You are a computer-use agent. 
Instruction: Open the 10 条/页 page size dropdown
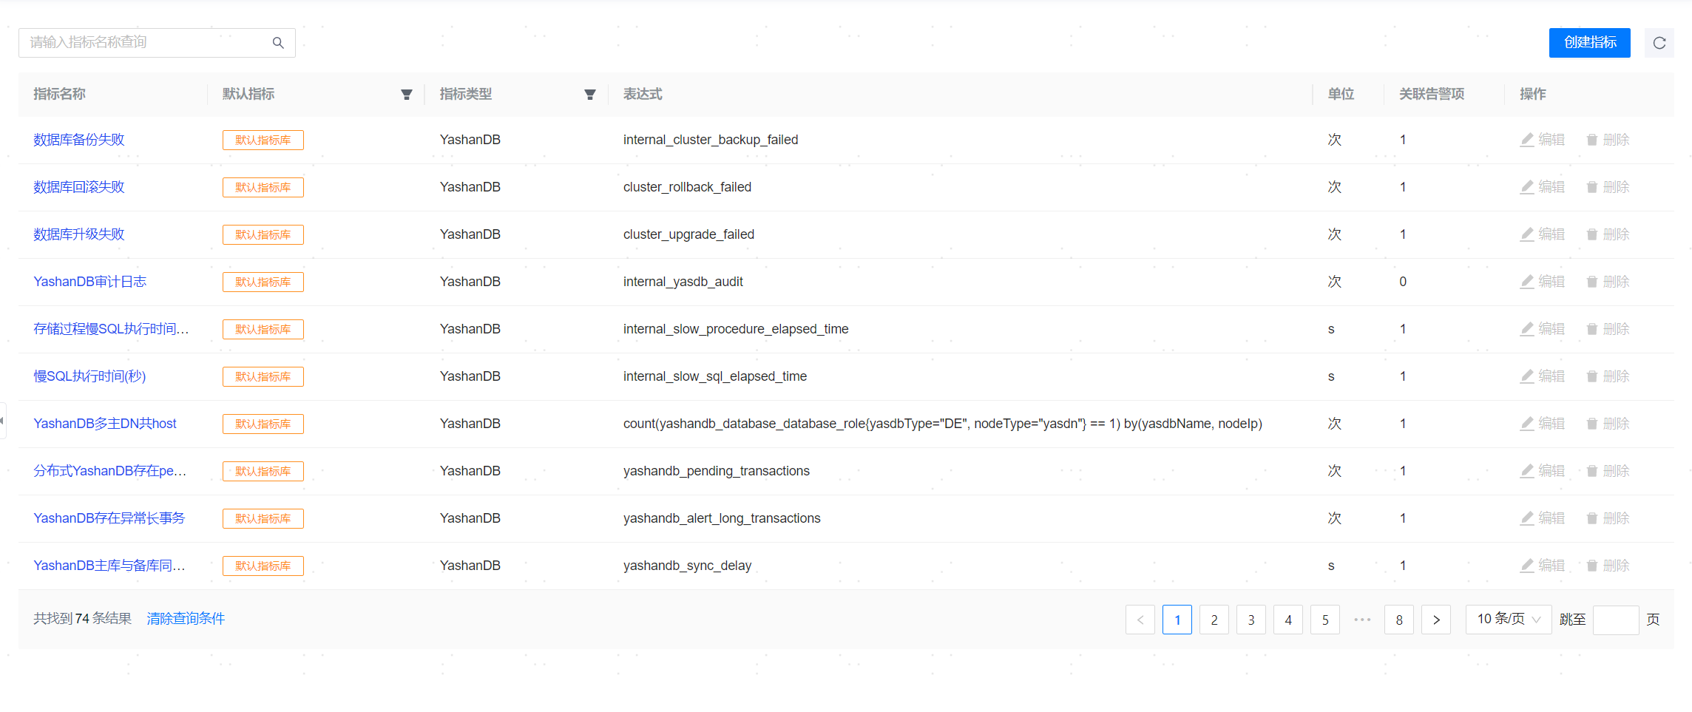point(1508,620)
